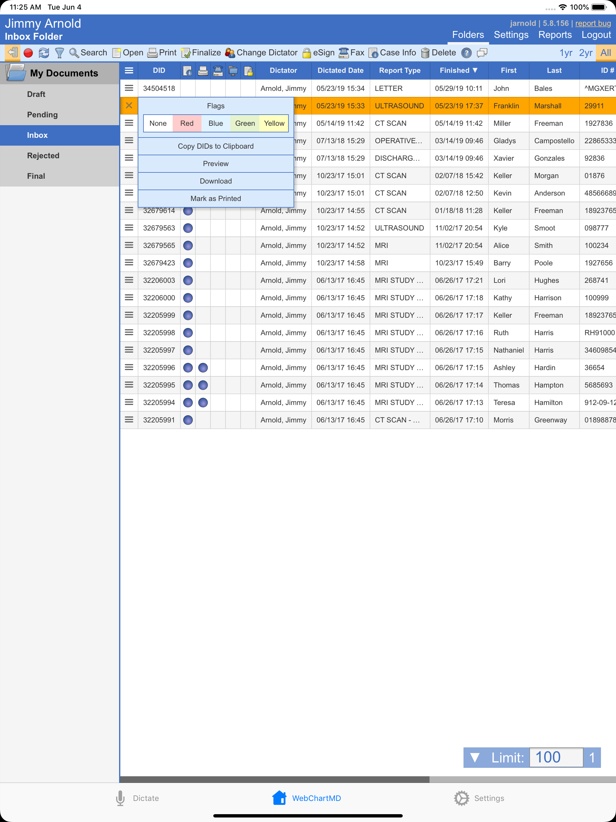This screenshot has height=822, width=616.
Task: Edit the Limit field value 100
Action: pos(556,757)
